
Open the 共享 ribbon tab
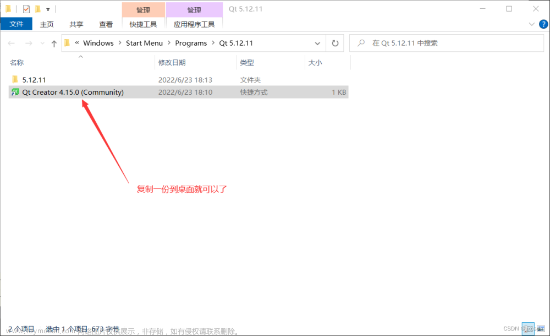(76, 24)
